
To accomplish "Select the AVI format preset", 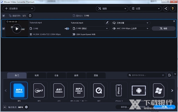I will pyautogui.click(x=59, y=90).
